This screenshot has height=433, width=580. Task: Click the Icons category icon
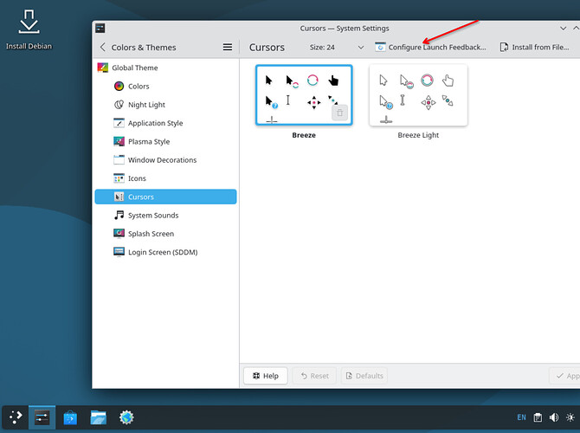tap(119, 178)
